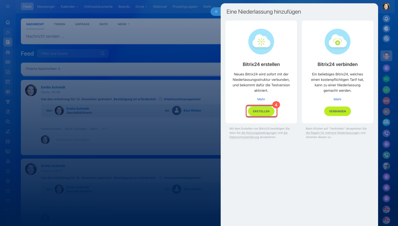398x226 pixels.
Task: Close the Niederlassung slider panel
Action: point(216,11)
